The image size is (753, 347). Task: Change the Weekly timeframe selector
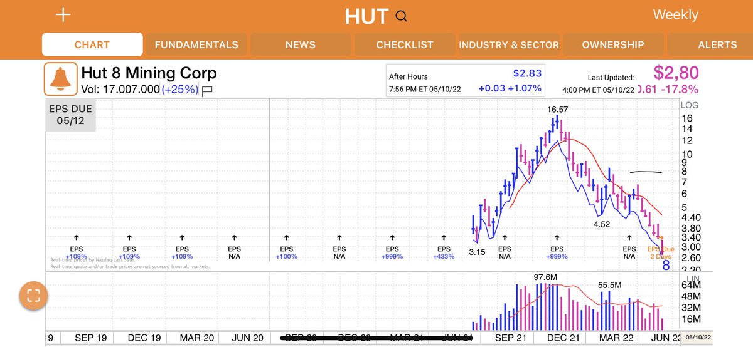[x=675, y=15]
